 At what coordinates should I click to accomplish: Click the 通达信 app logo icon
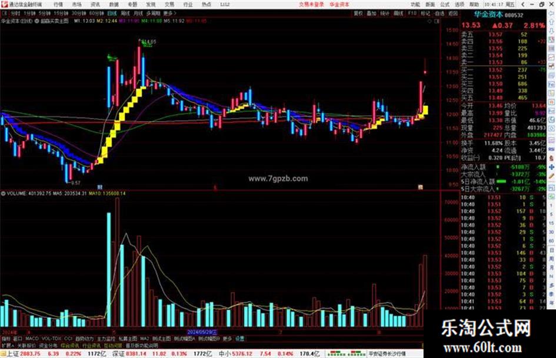tap(4, 4)
